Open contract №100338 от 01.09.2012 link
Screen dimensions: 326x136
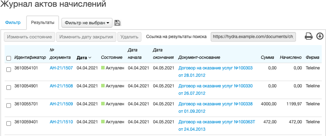216,107
